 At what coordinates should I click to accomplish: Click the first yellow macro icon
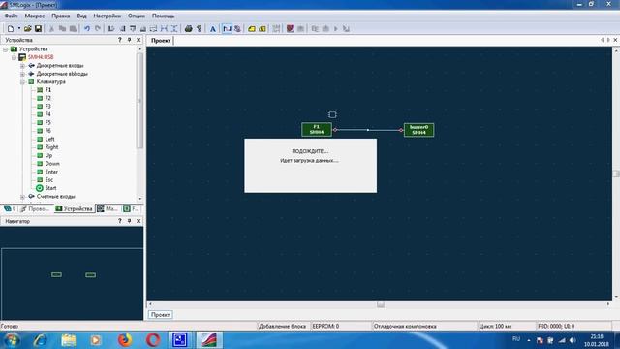(252, 28)
